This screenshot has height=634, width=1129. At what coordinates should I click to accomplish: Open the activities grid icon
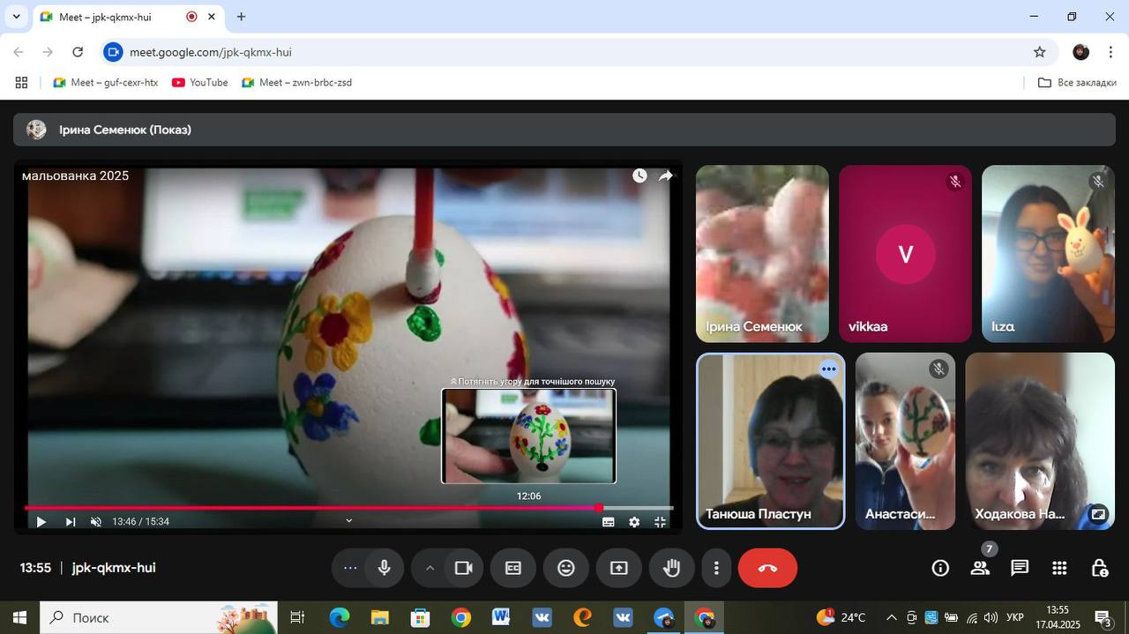coord(1059,568)
